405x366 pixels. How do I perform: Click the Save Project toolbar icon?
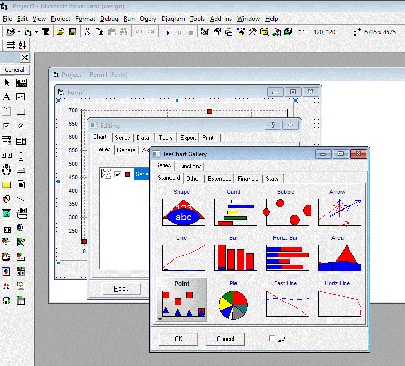coord(73,32)
